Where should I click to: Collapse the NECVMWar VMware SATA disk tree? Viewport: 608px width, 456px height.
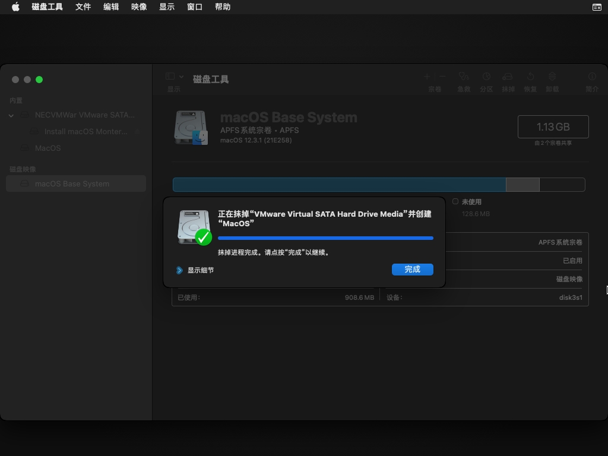(11, 115)
